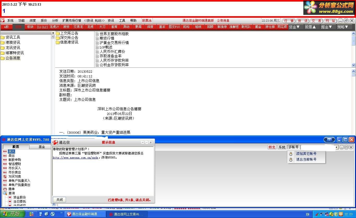Click the 锁定 button

point(272,147)
